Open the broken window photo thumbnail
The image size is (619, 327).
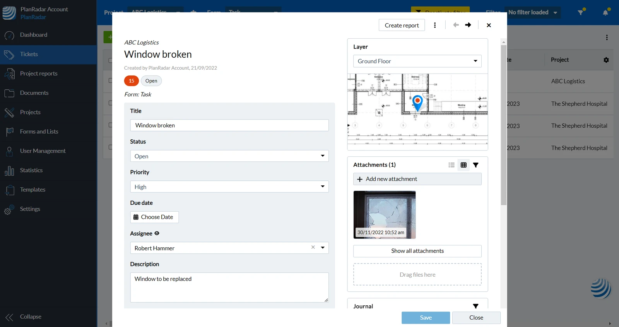(385, 215)
